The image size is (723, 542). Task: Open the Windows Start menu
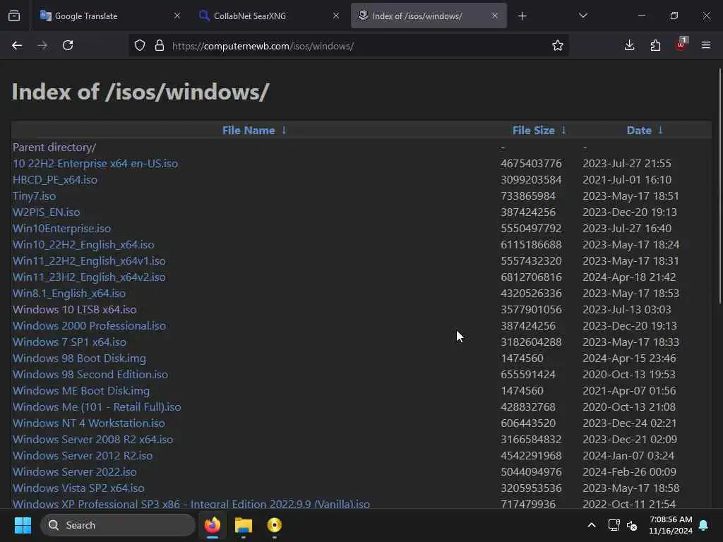coord(23,525)
